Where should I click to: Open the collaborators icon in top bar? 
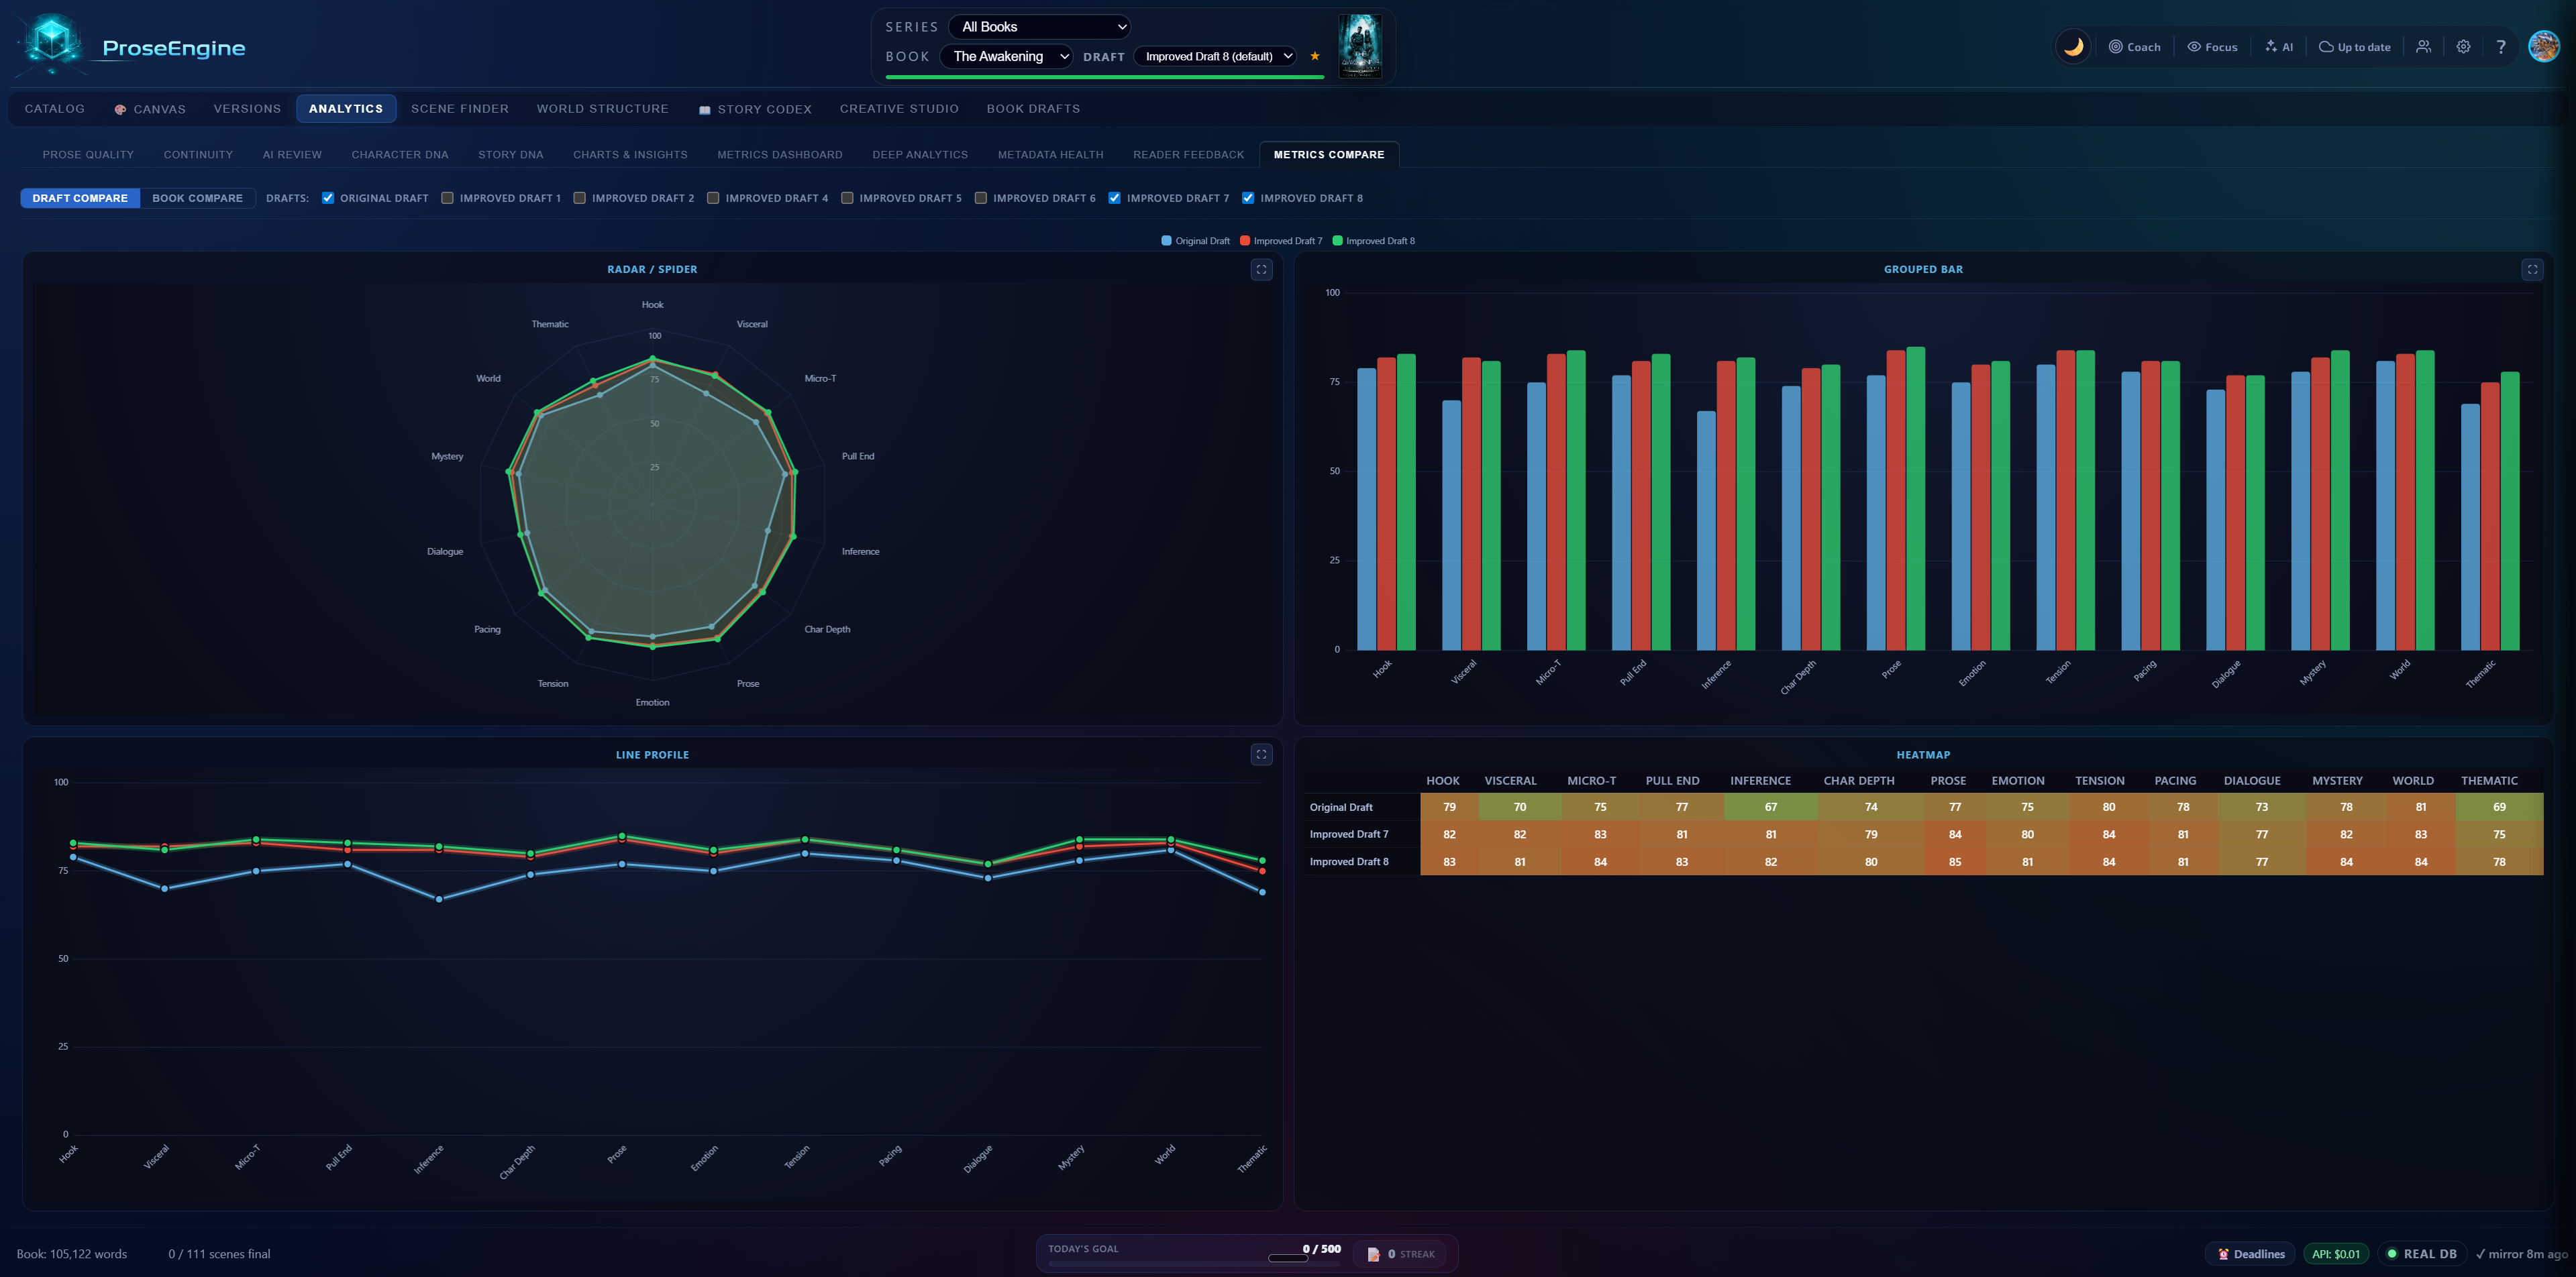point(2423,46)
